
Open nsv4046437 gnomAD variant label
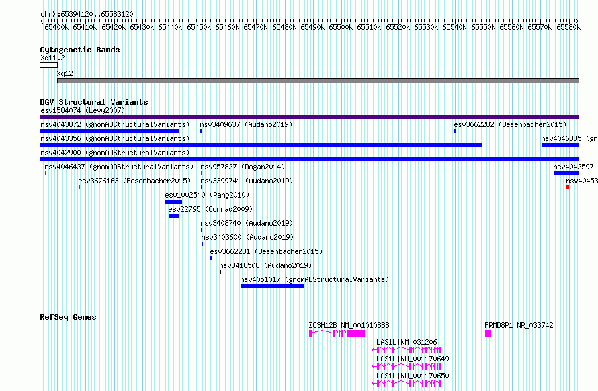click(x=119, y=167)
